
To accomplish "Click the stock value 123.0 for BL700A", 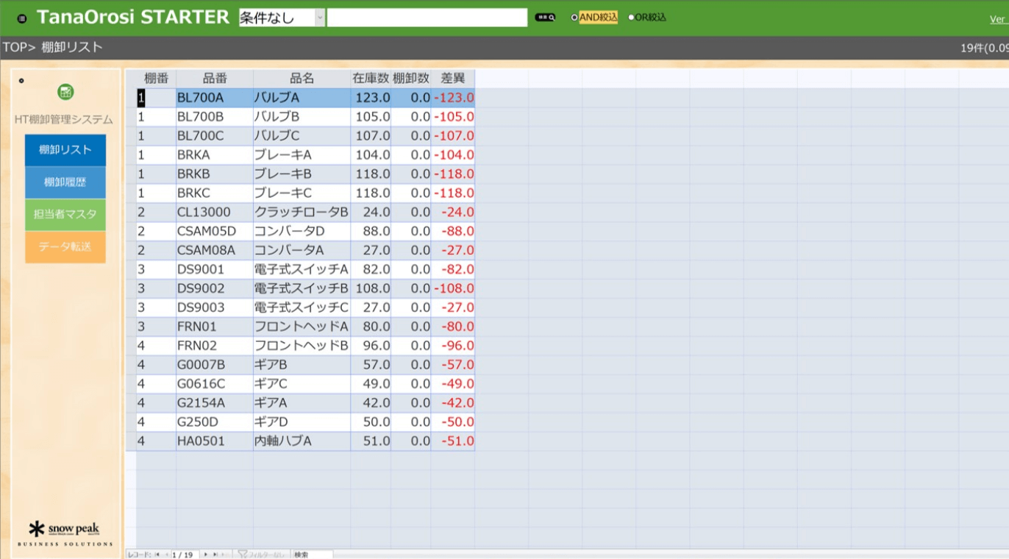I will click(371, 98).
